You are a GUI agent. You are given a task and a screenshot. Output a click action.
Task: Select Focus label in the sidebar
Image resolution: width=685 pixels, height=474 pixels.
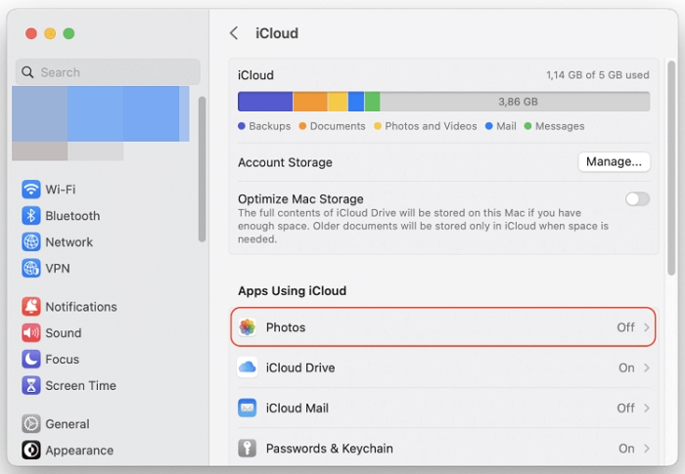(x=63, y=360)
